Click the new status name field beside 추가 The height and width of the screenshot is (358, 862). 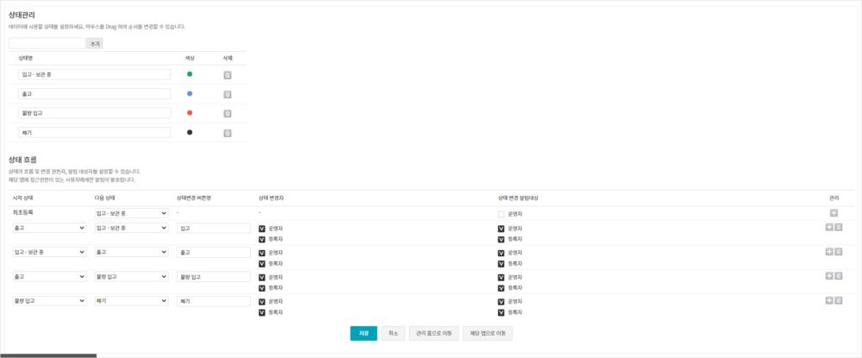click(x=47, y=43)
